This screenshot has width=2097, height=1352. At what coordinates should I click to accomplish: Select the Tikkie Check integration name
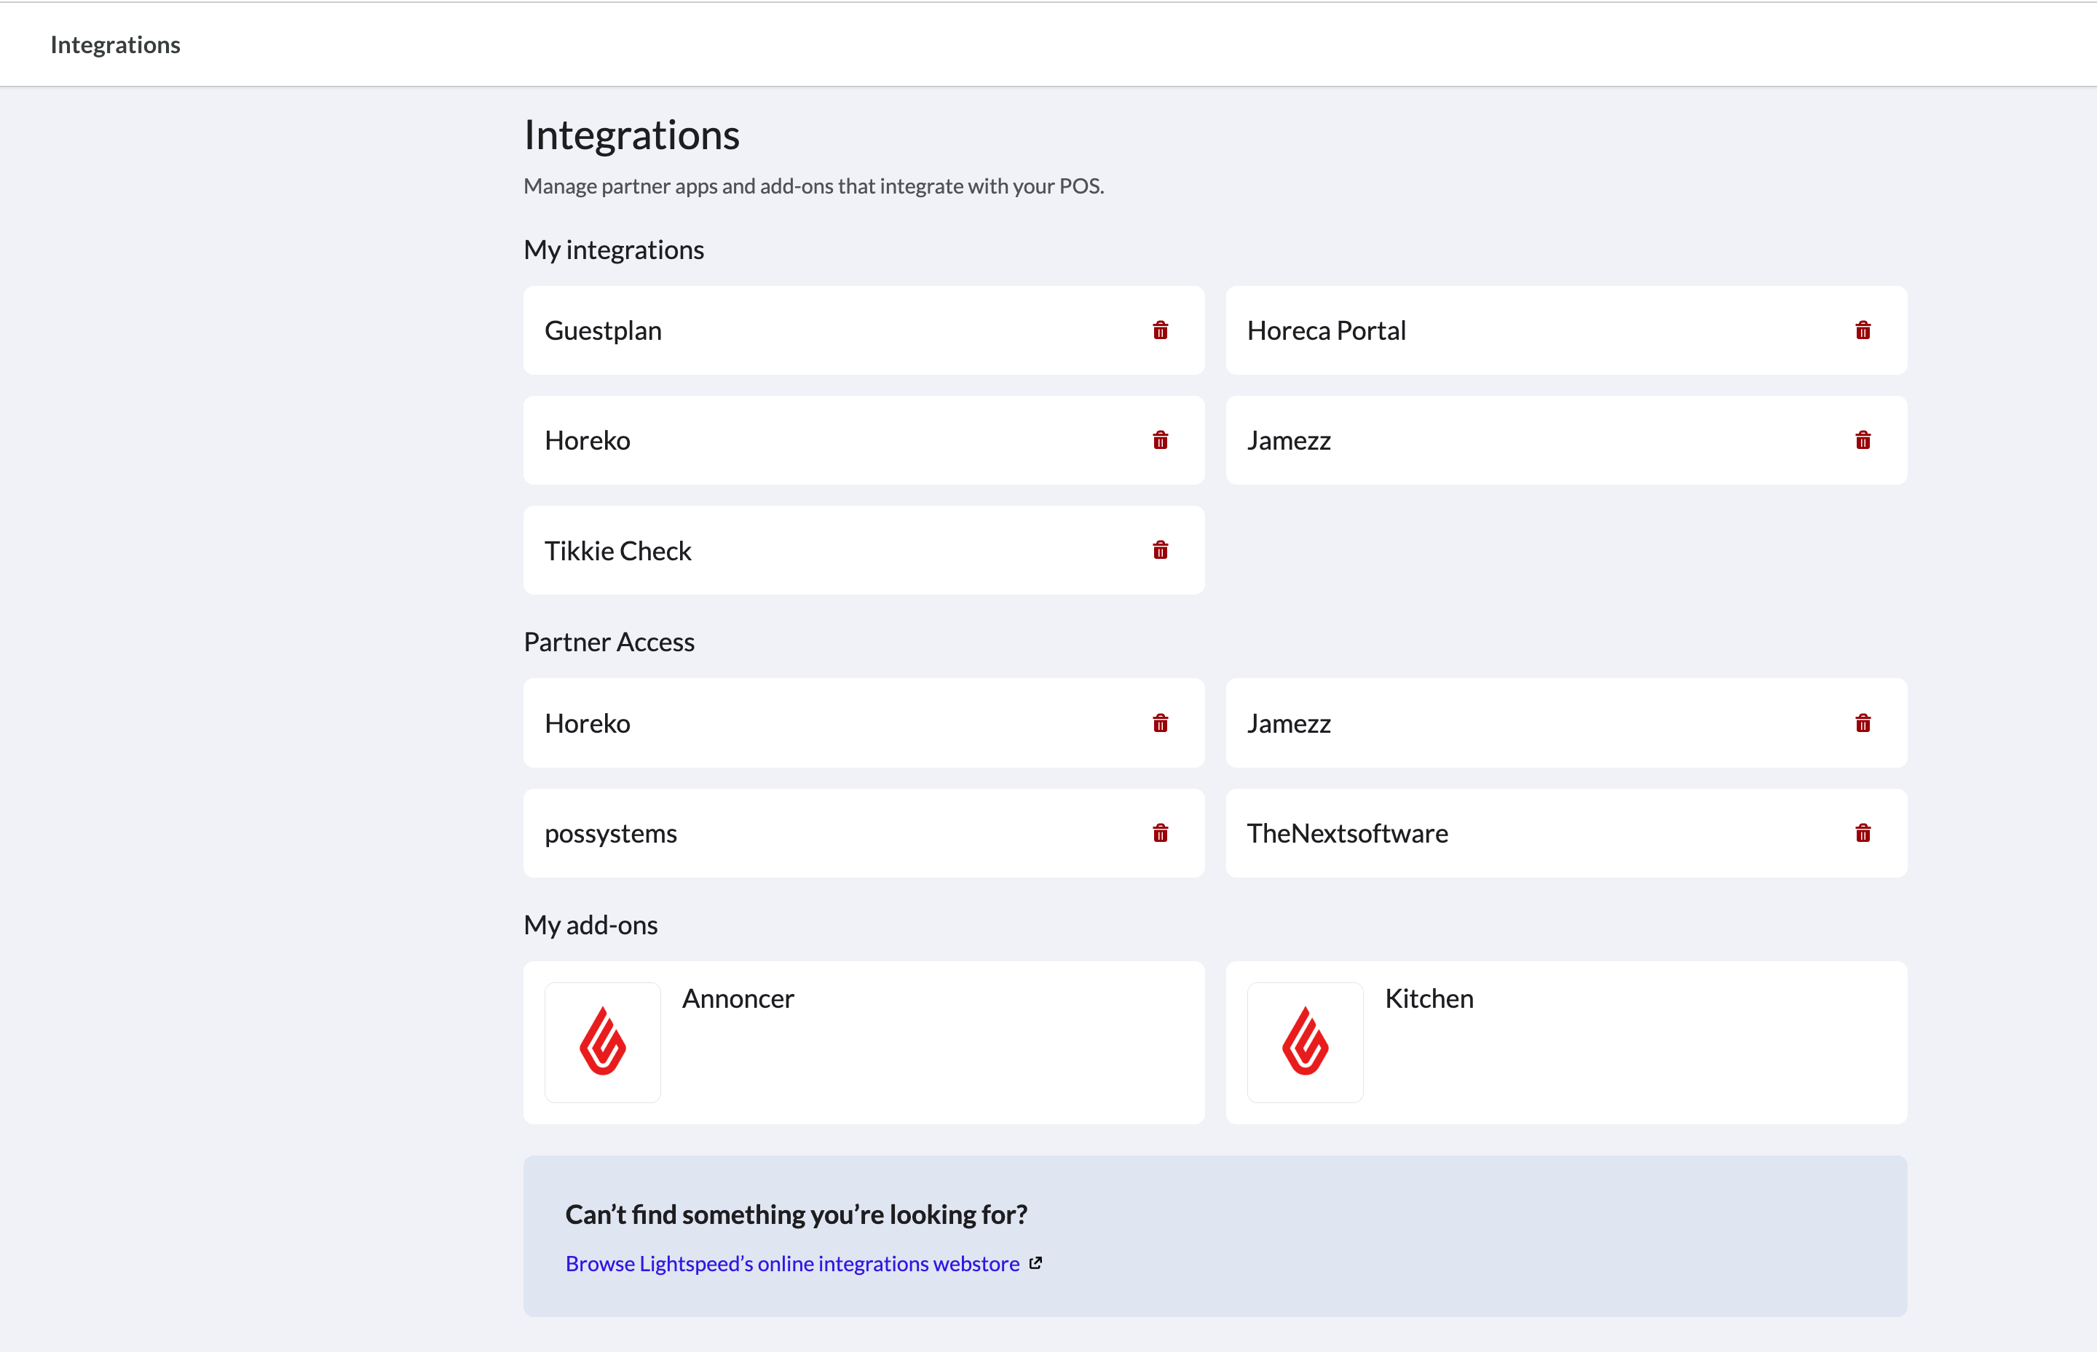click(x=617, y=550)
